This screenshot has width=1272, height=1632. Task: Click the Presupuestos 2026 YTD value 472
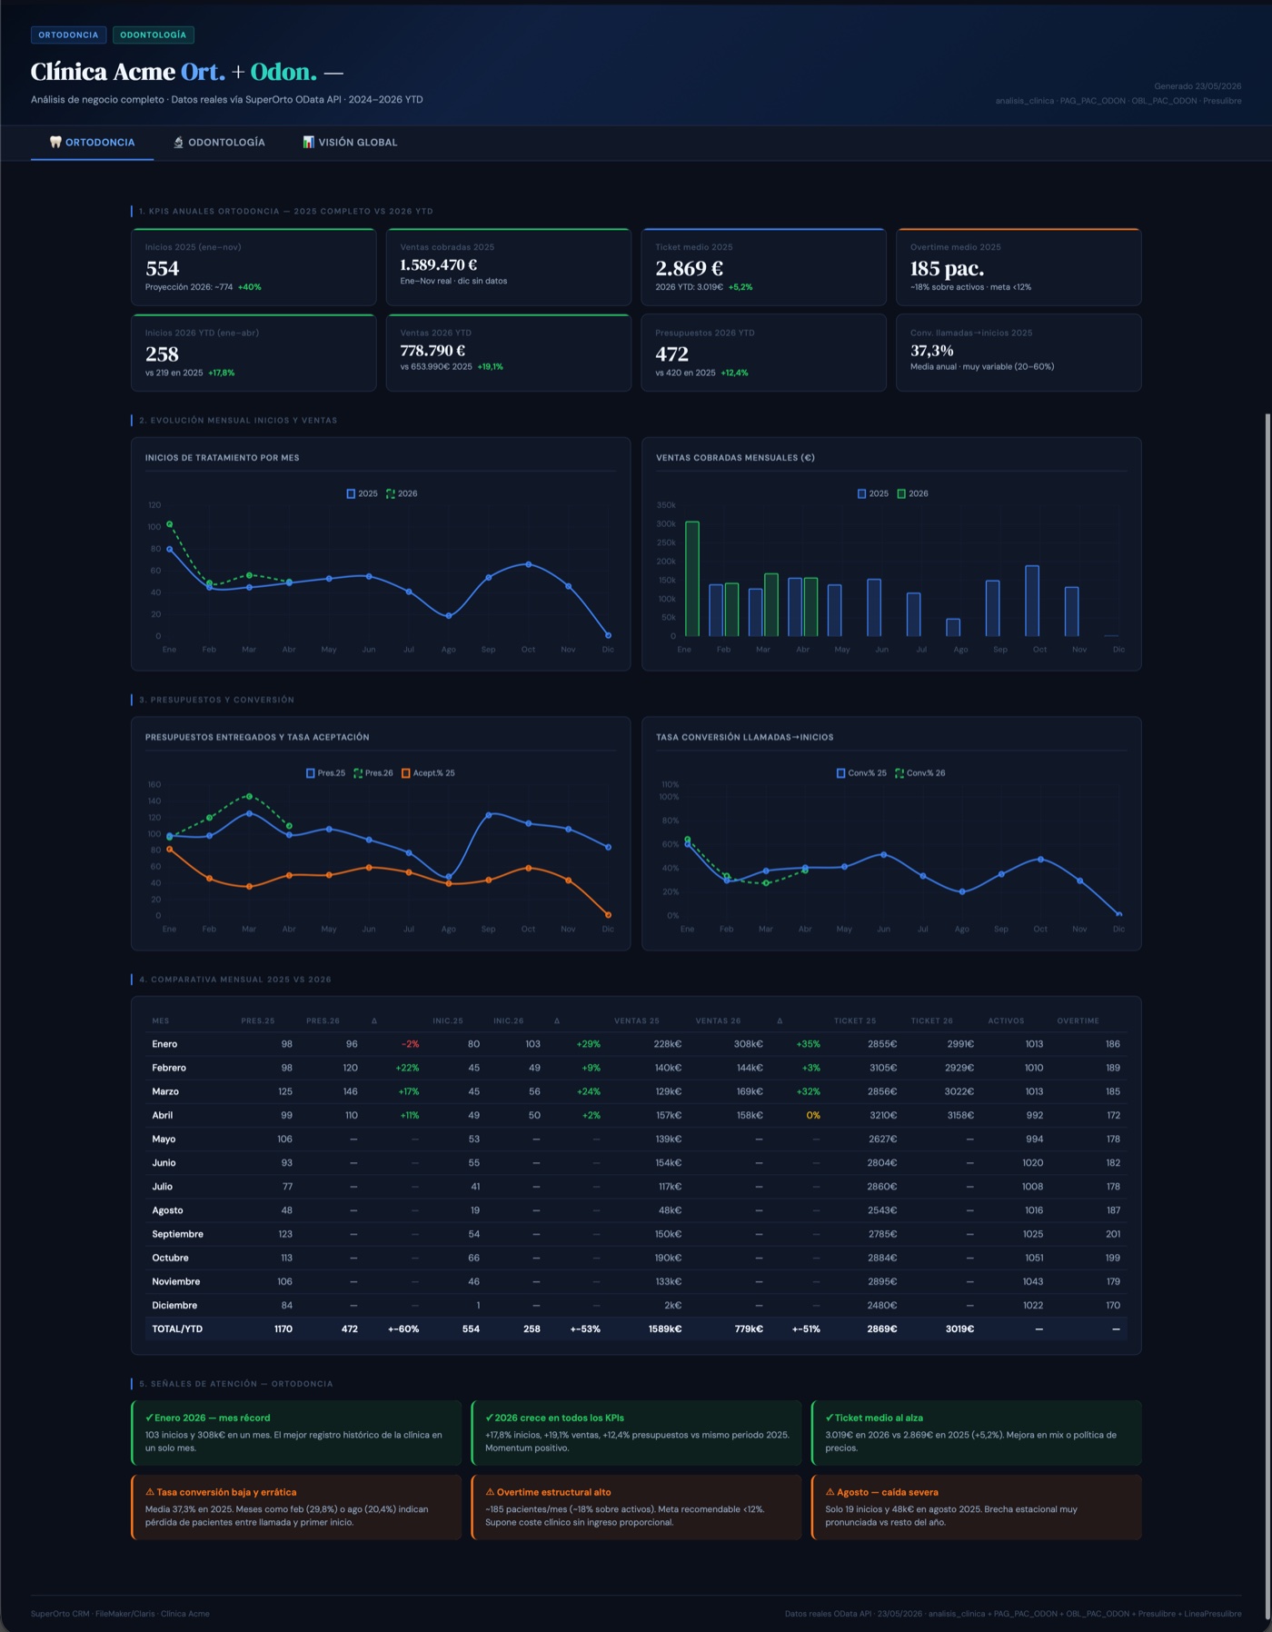pyautogui.click(x=672, y=354)
